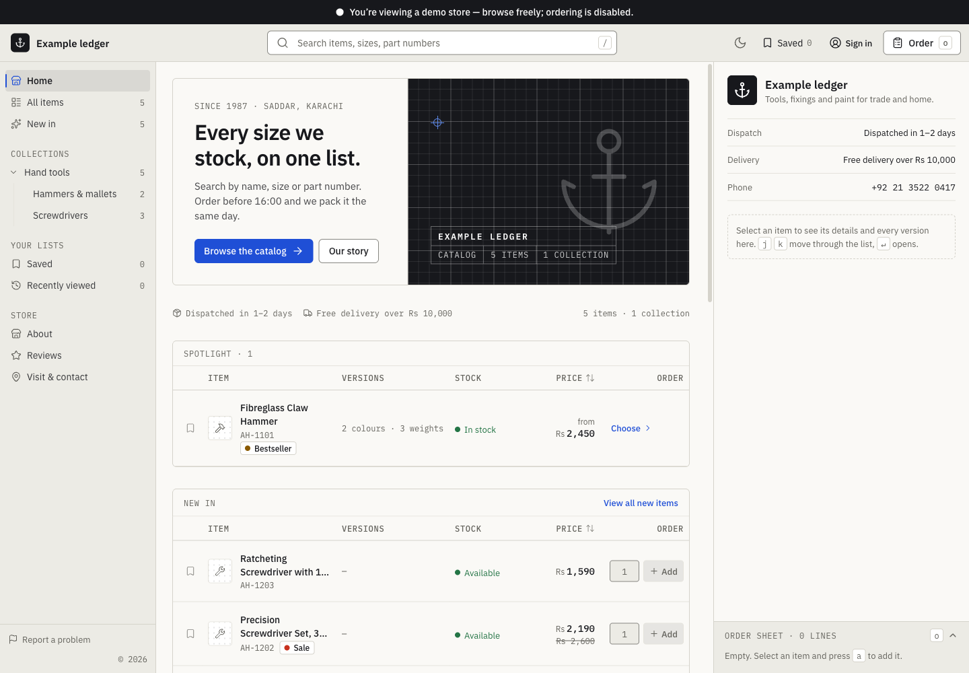Click the slash shortcut key in search

coord(605,43)
